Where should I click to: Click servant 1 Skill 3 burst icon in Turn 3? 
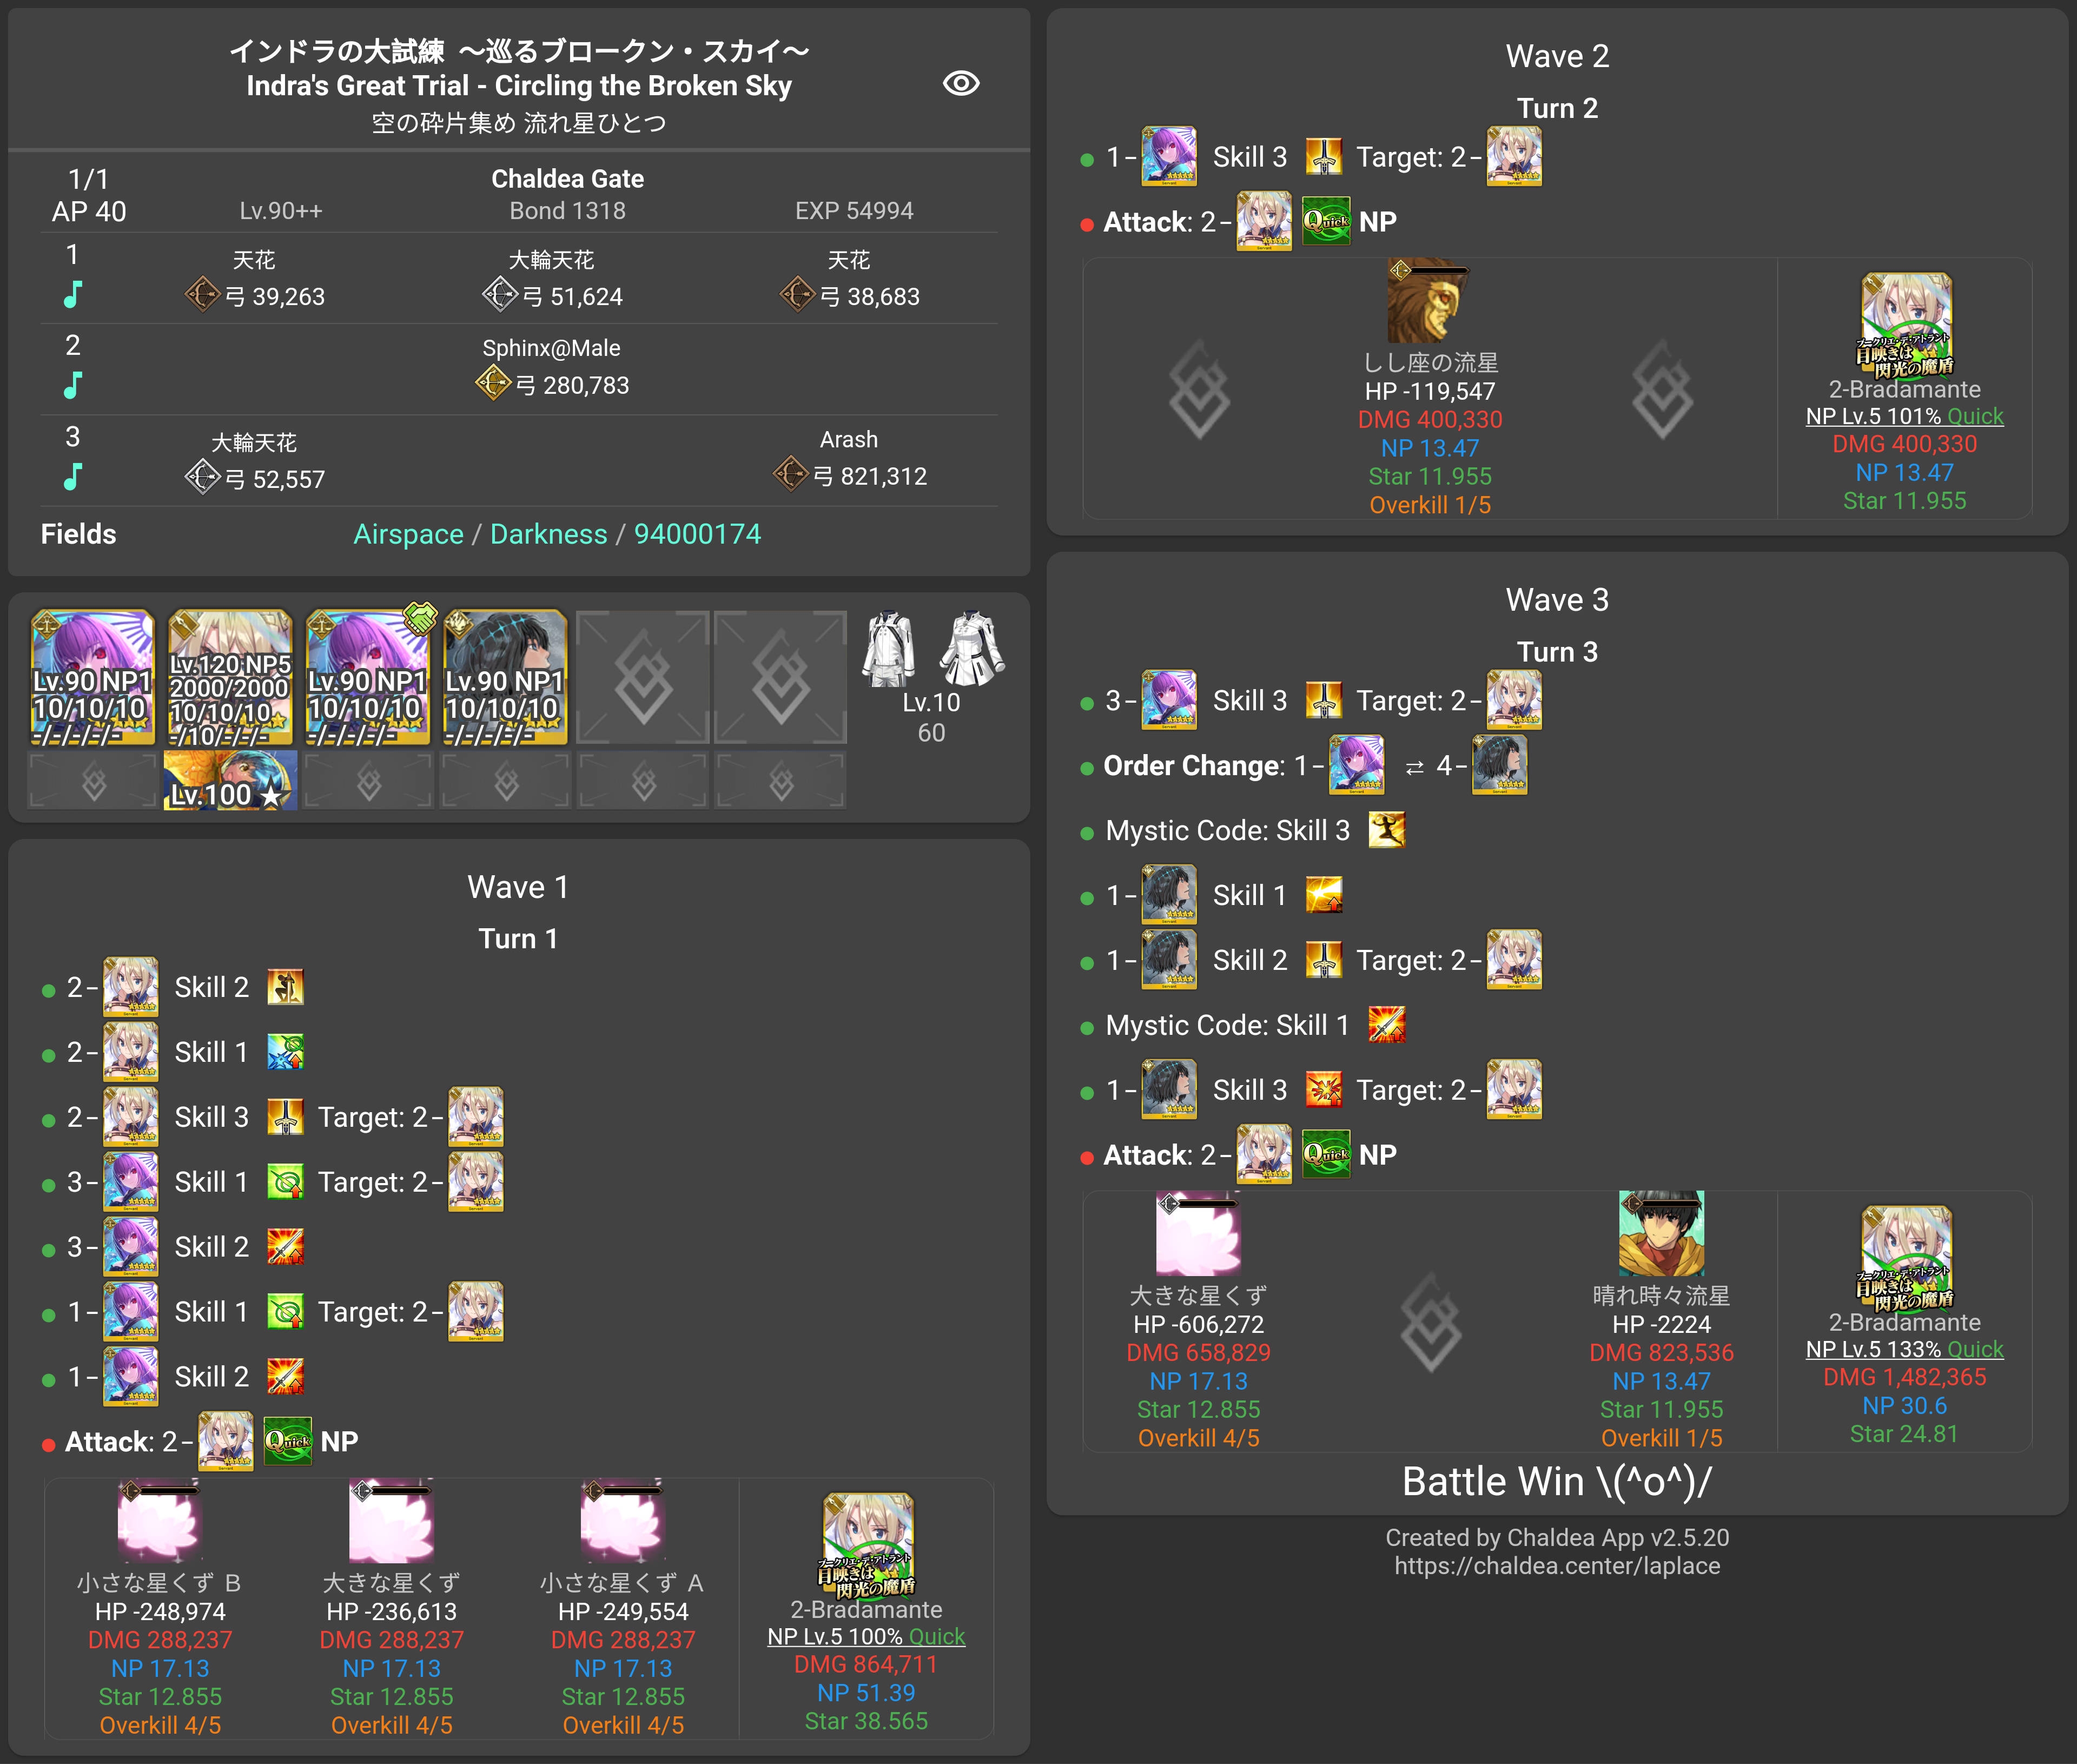1324,1090
